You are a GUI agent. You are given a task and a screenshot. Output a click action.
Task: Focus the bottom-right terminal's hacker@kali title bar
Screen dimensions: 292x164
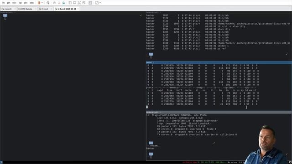tap(219, 113)
